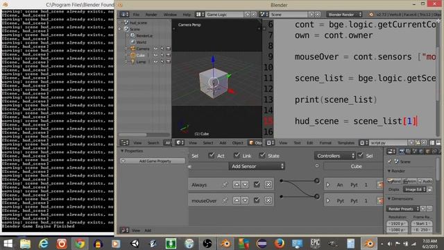Toggle the Always sensor active checkbox

point(257,185)
